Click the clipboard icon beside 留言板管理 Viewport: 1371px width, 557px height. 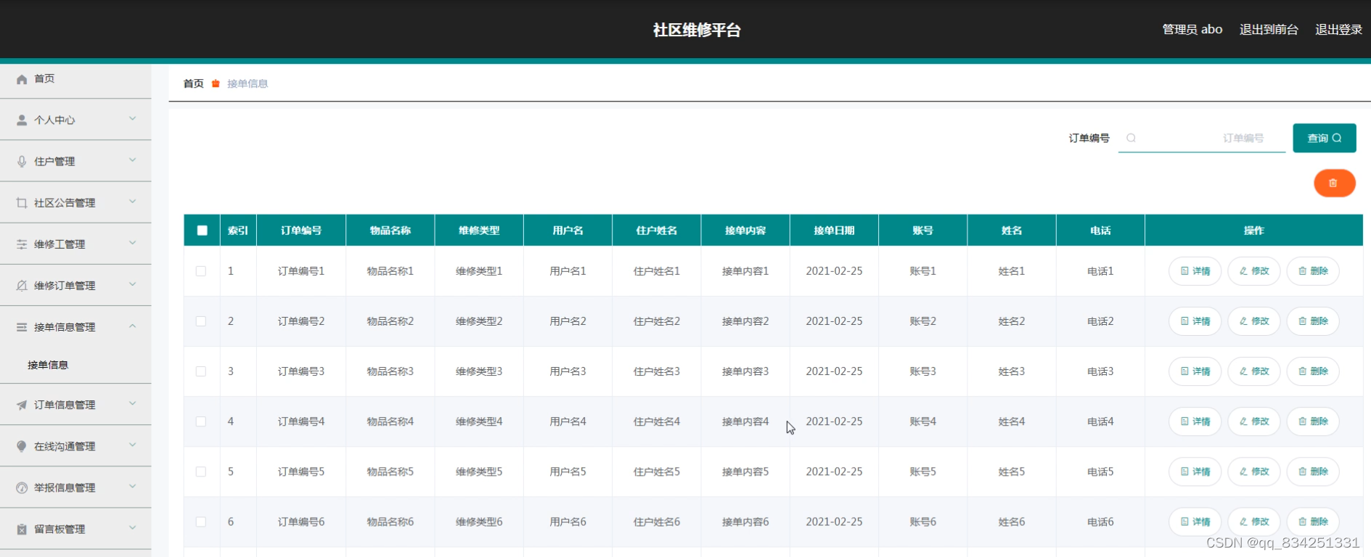[22, 529]
